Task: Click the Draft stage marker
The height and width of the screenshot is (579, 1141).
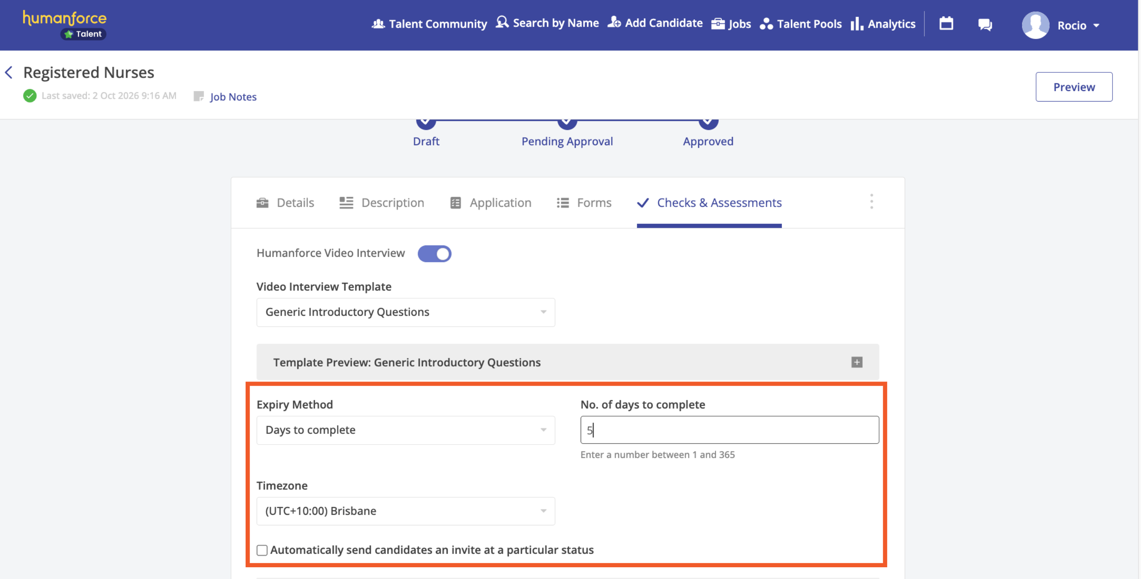Action: tap(426, 124)
